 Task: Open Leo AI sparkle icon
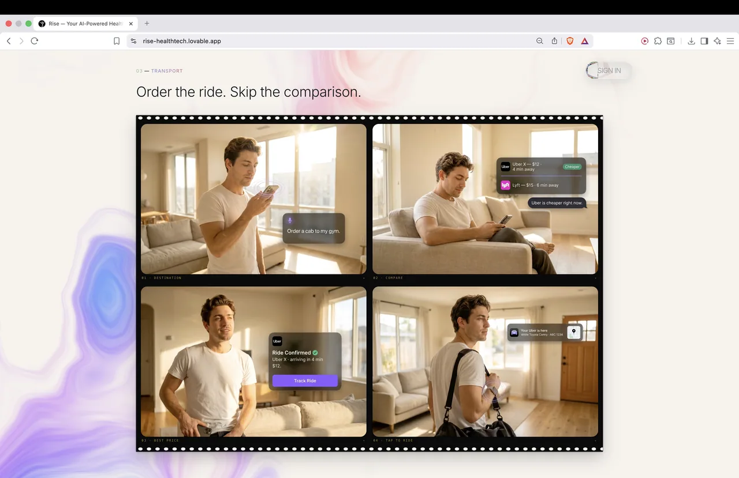tap(717, 41)
